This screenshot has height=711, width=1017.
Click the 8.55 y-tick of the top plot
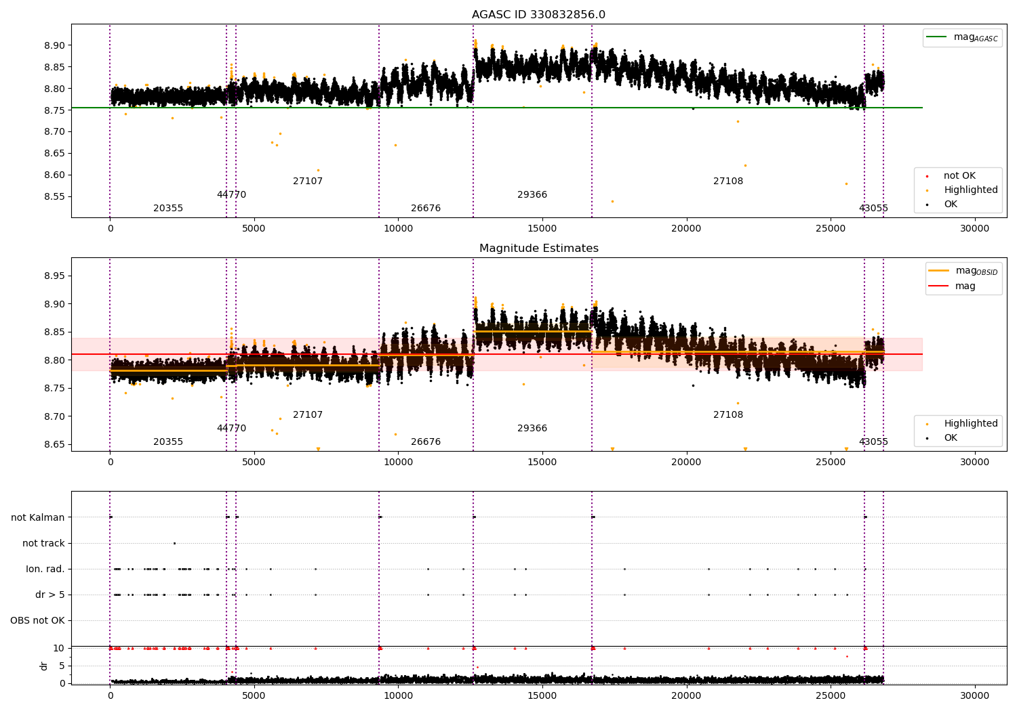coord(54,197)
